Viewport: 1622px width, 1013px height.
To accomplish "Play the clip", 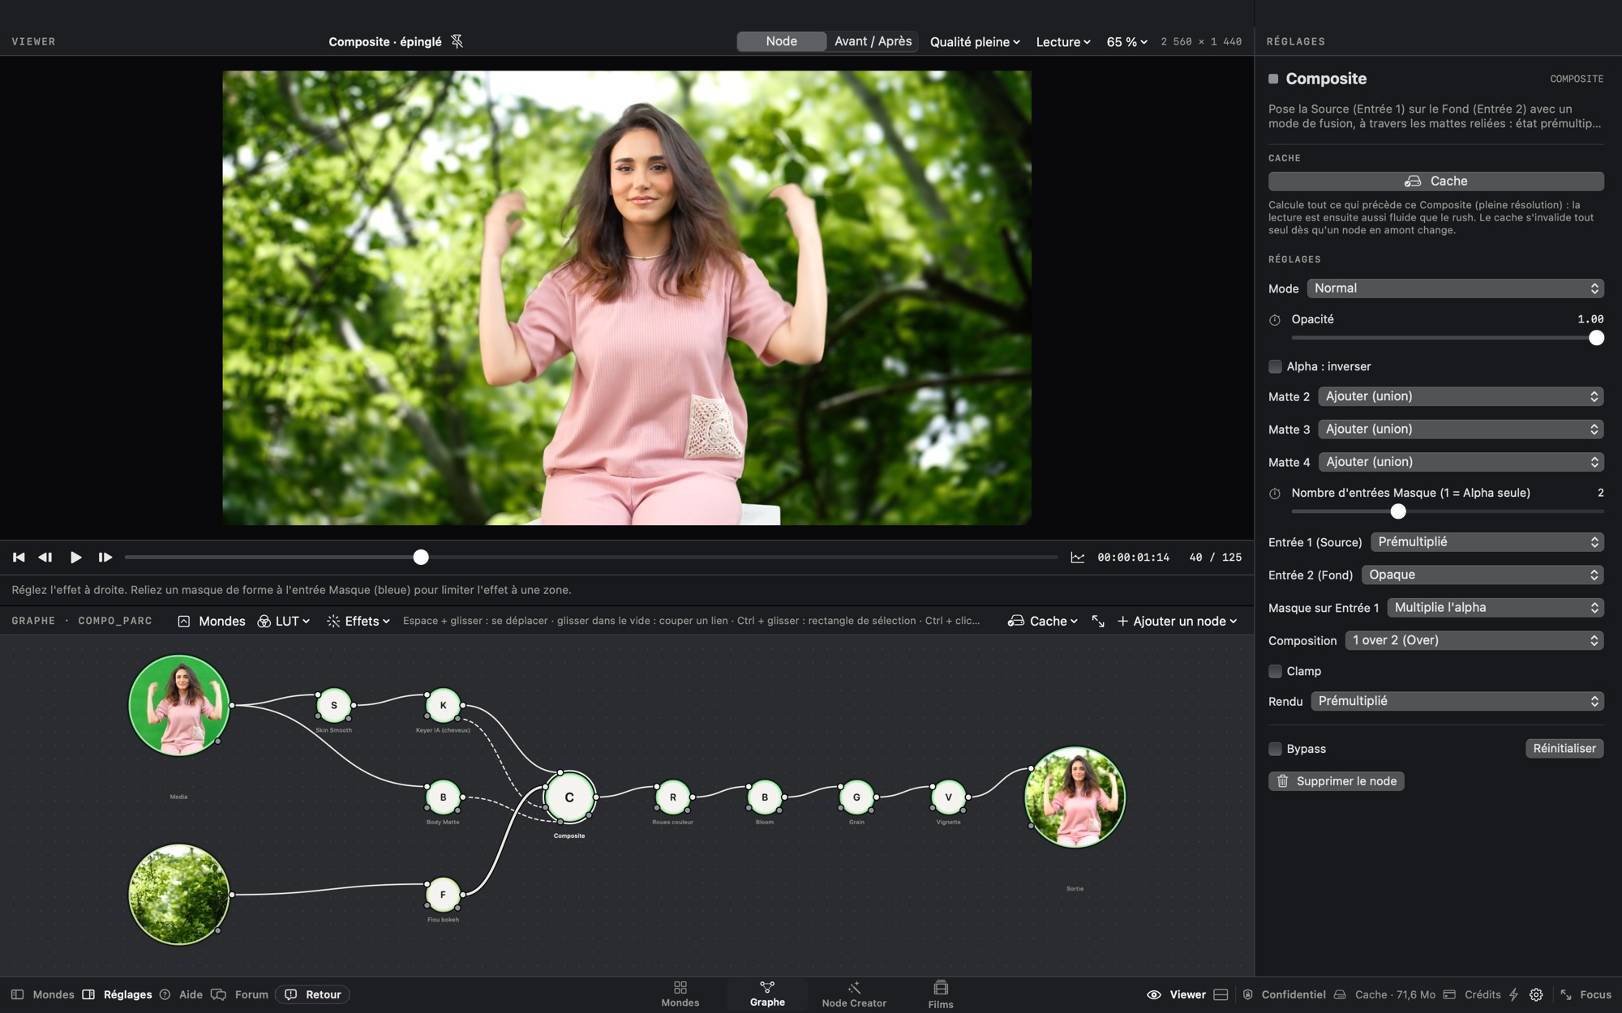I will click(75, 558).
